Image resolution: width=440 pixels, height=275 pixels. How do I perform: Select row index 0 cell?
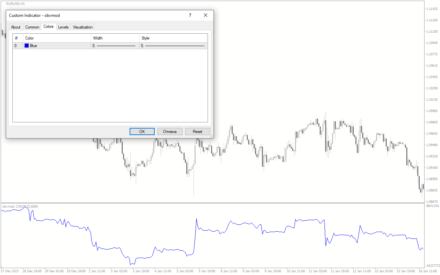point(18,45)
